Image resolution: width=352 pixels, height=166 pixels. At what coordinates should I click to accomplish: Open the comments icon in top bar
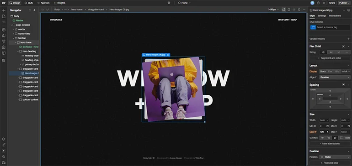[318, 3]
